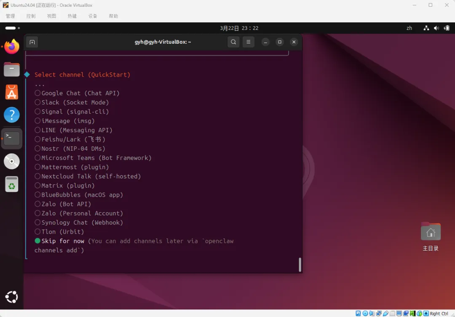Screen dimensions: 455x317
Task: Select the Terminal icon in dock
Action: pyautogui.click(x=12, y=139)
